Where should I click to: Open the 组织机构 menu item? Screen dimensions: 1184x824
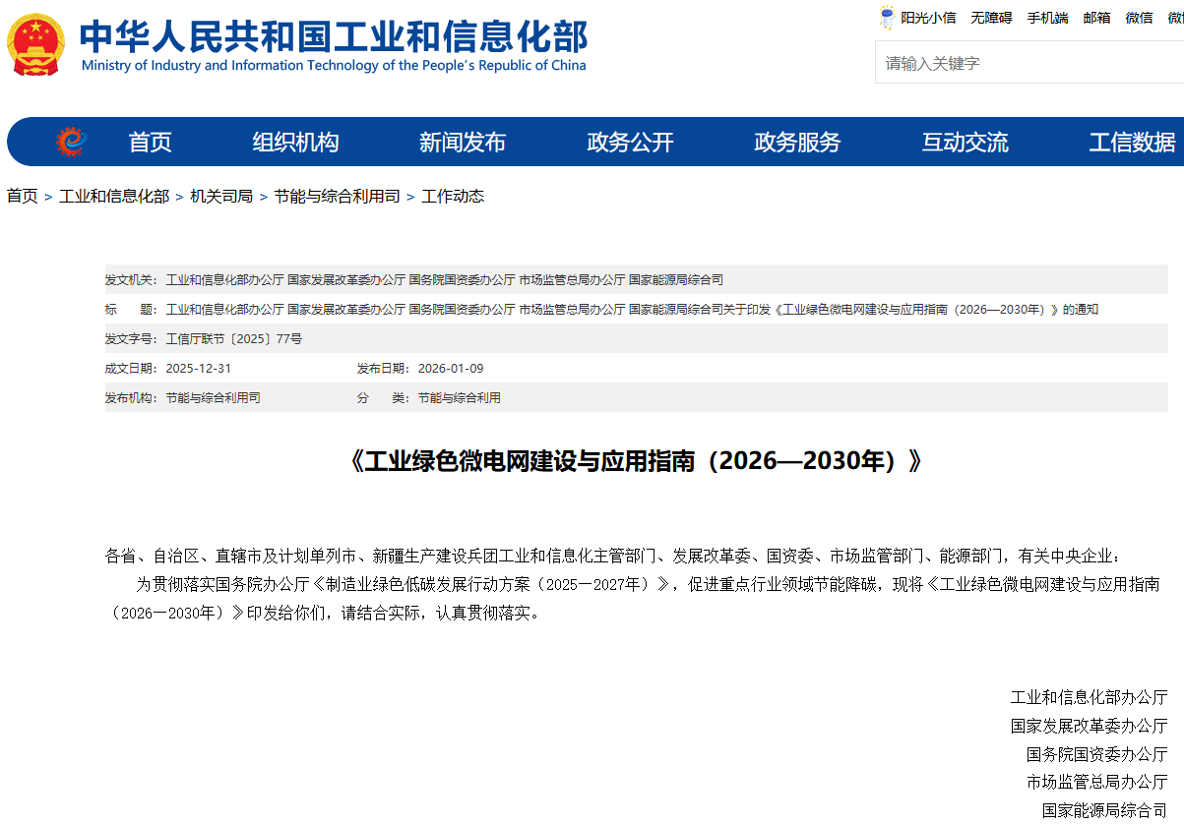point(295,143)
